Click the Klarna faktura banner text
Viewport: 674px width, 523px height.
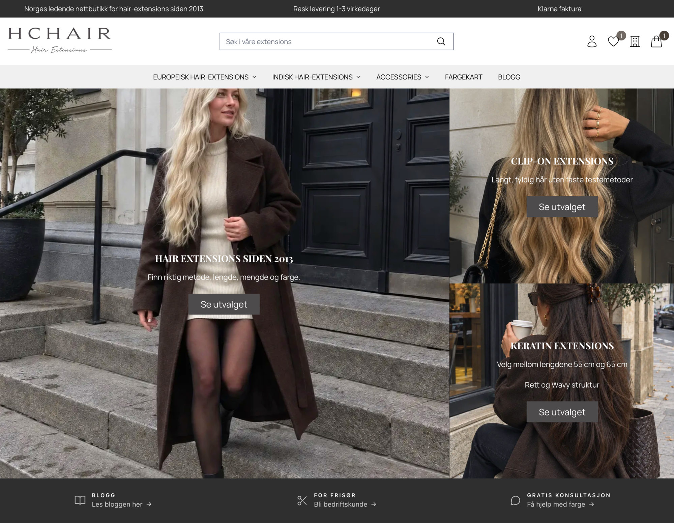[x=559, y=9]
